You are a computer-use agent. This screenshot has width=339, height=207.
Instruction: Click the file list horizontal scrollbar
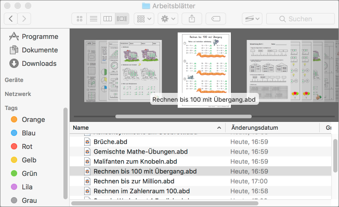pyautogui.click(x=165, y=203)
